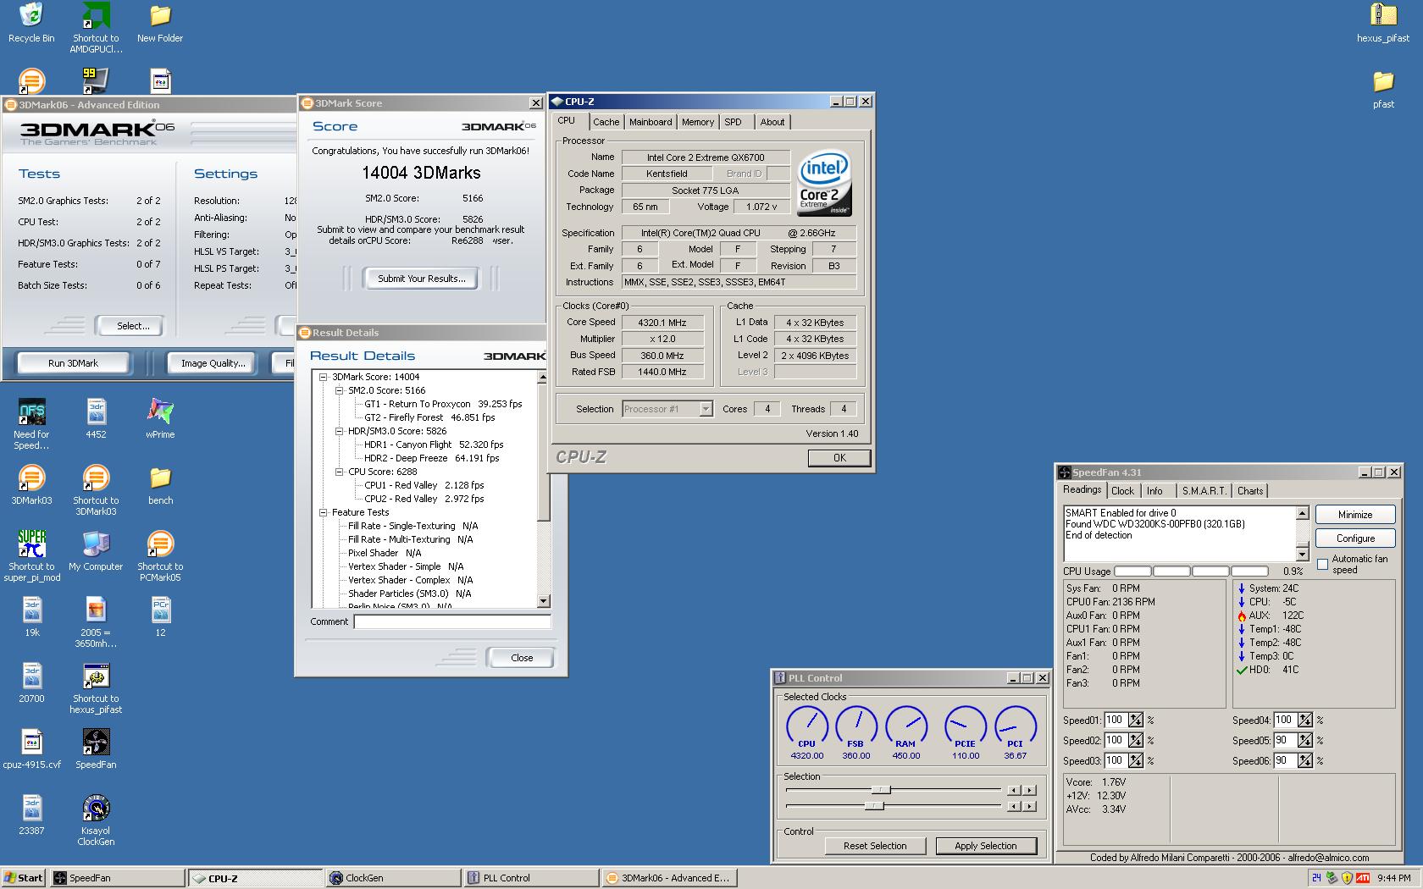The width and height of the screenshot is (1423, 889).
Task: Switch to the Cache tab in CPU-Z
Action: (606, 122)
